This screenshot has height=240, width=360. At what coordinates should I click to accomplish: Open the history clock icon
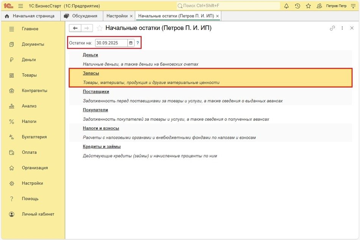[297, 6]
